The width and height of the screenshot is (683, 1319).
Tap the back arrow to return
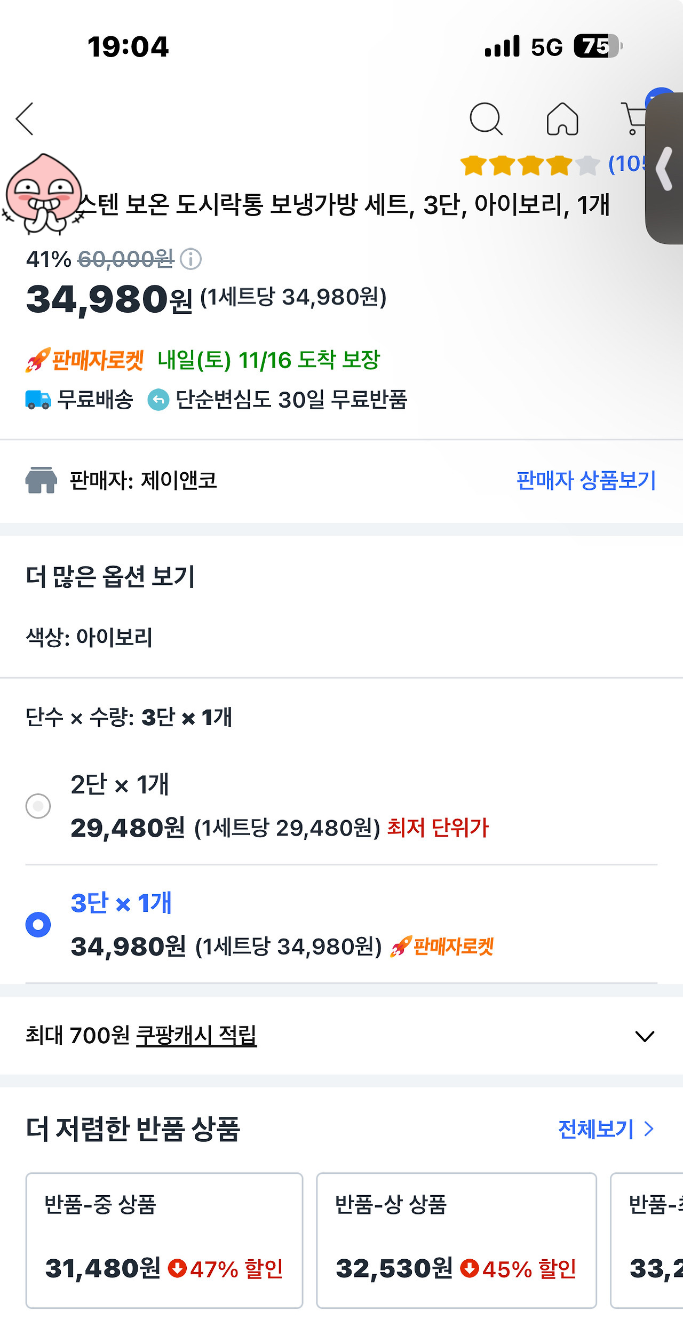(x=25, y=120)
